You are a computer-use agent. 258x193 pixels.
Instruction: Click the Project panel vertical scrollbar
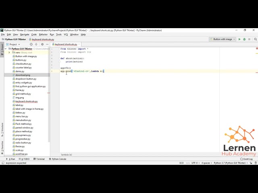point(49,95)
